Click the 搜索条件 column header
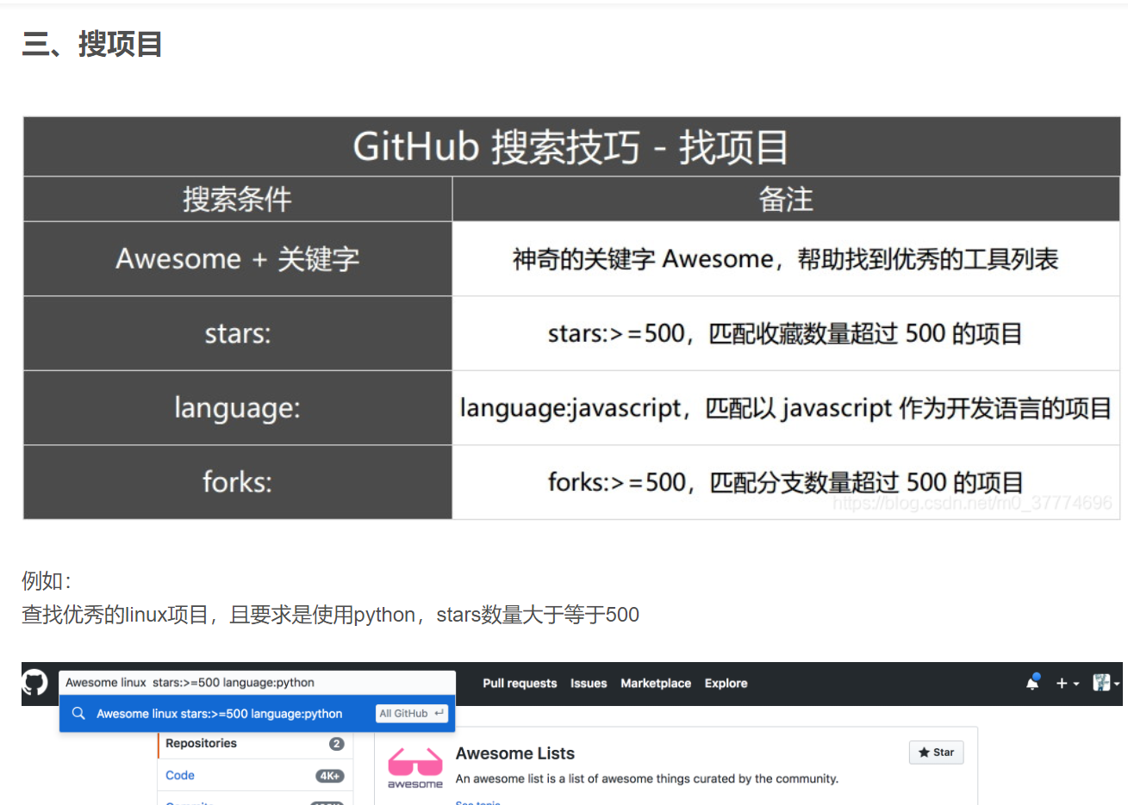Screen dimensions: 1128x805 tap(237, 200)
